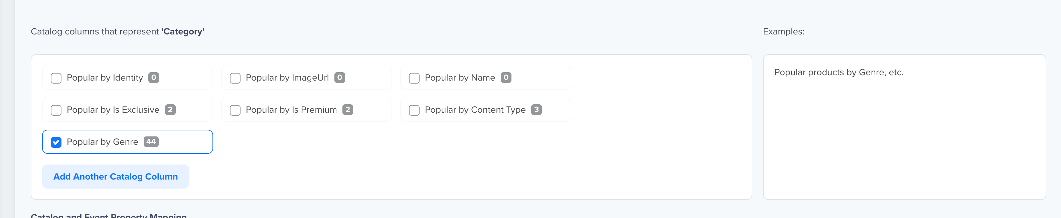Select the Popular by Is Exclusive checkbox
Image resolution: width=1061 pixels, height=218 pixels.
[x=56, y=110]
